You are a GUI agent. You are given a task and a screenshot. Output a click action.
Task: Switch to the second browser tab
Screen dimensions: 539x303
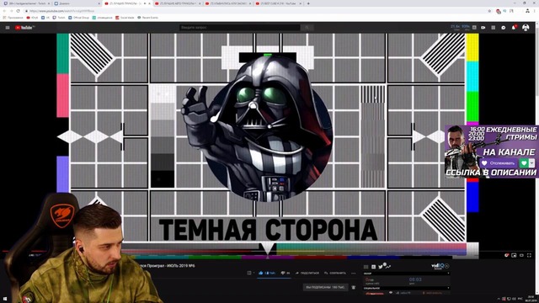[x=76, y=3]
